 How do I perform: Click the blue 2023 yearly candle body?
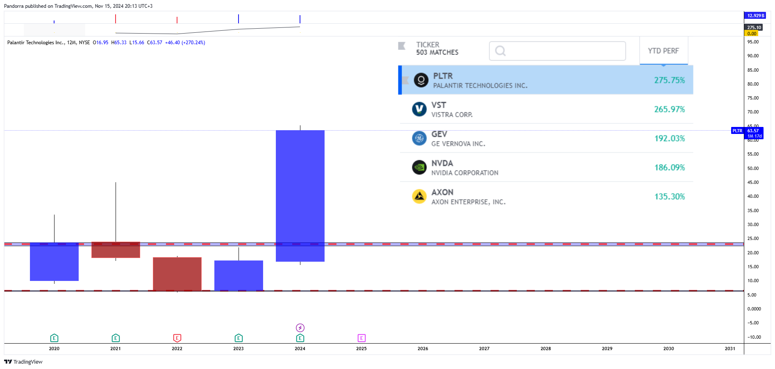coord(239,276)
